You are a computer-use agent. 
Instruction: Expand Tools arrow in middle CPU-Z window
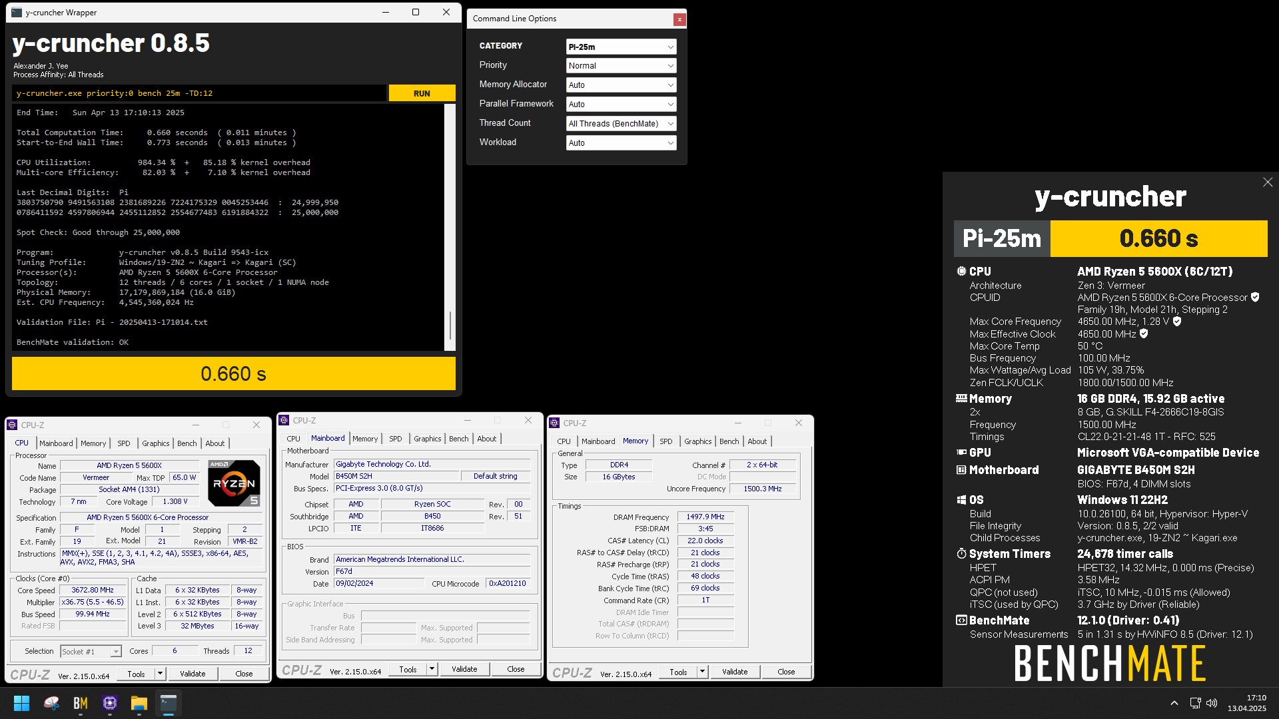point(432,670)
